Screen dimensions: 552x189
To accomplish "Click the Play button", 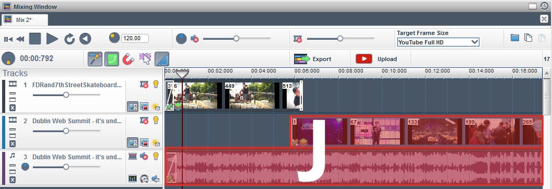I will point(52,38).
